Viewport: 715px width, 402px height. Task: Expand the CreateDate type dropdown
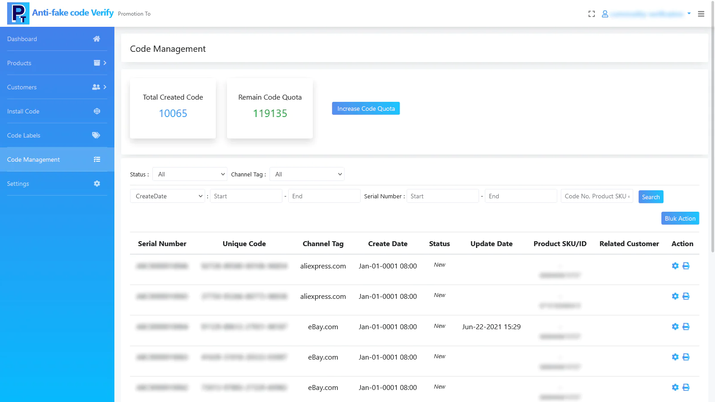coord(168,196)
